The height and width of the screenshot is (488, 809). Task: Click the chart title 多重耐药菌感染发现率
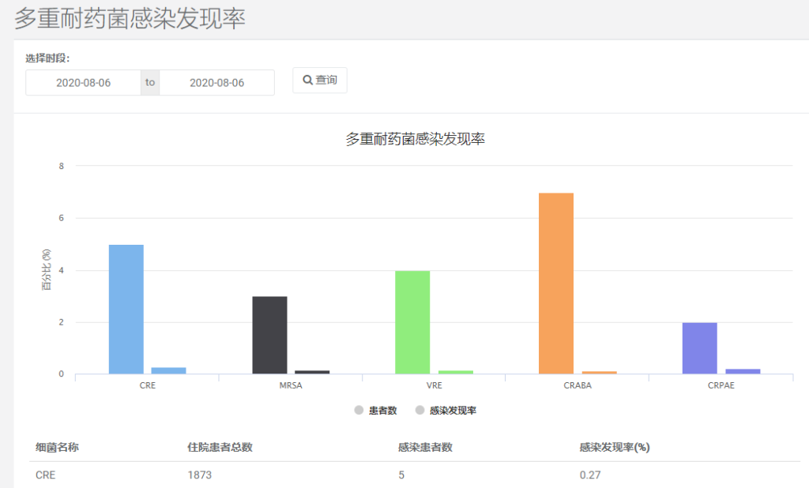[x=416, y=139]
